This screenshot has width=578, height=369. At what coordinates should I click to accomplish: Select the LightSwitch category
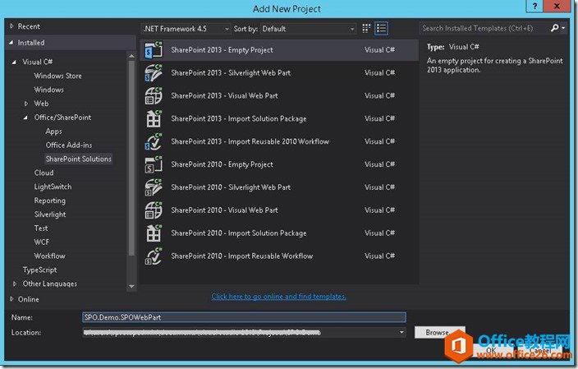click(53, 187)
